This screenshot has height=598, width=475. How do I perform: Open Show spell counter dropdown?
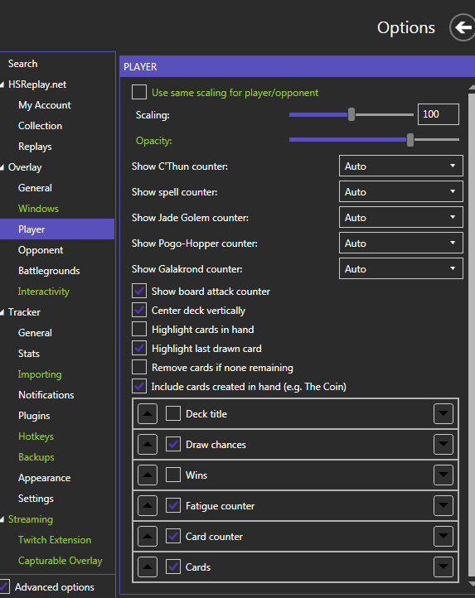(x=401, y=192)
